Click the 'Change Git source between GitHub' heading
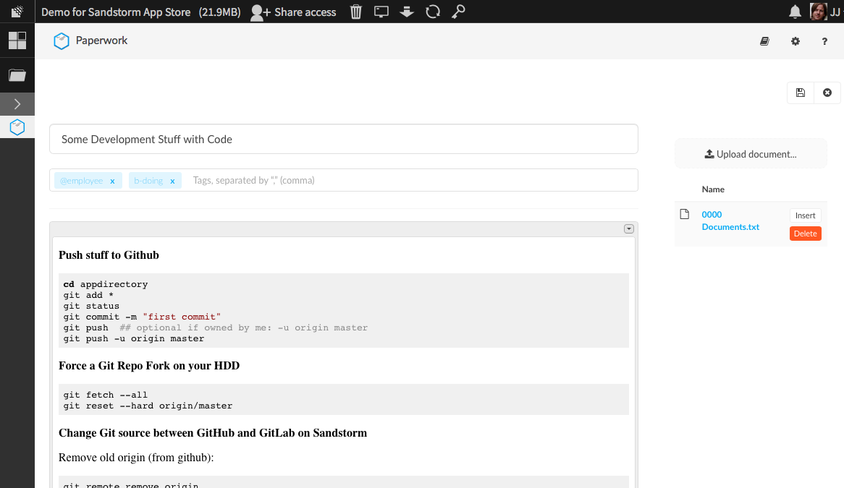 pyautogui.click(x=213, y=433)
